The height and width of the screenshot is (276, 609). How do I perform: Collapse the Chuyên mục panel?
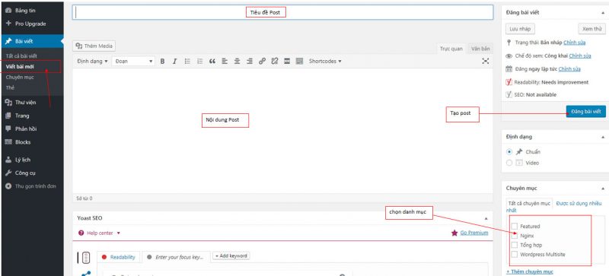(x=602, y=189)
